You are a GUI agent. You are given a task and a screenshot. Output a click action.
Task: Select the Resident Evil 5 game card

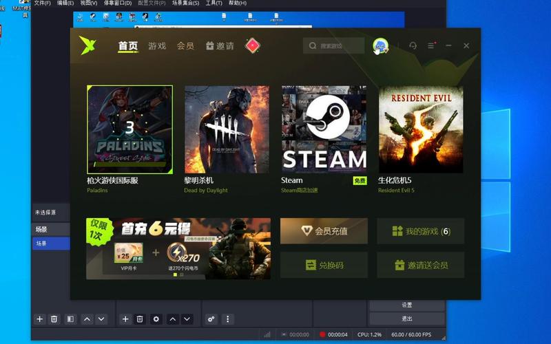pos(421,129)
